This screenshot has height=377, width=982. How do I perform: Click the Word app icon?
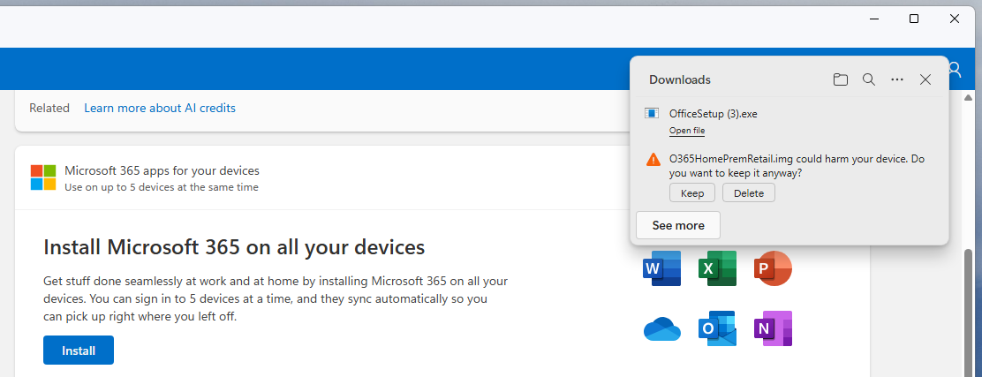coord(662,268)
